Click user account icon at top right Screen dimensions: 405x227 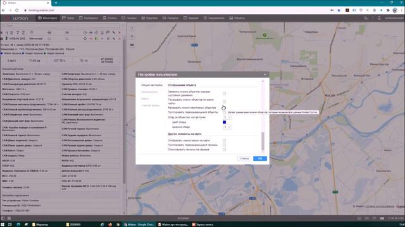click(379, 18)
